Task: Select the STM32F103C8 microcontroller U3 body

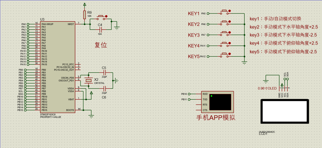Action: 57,67
